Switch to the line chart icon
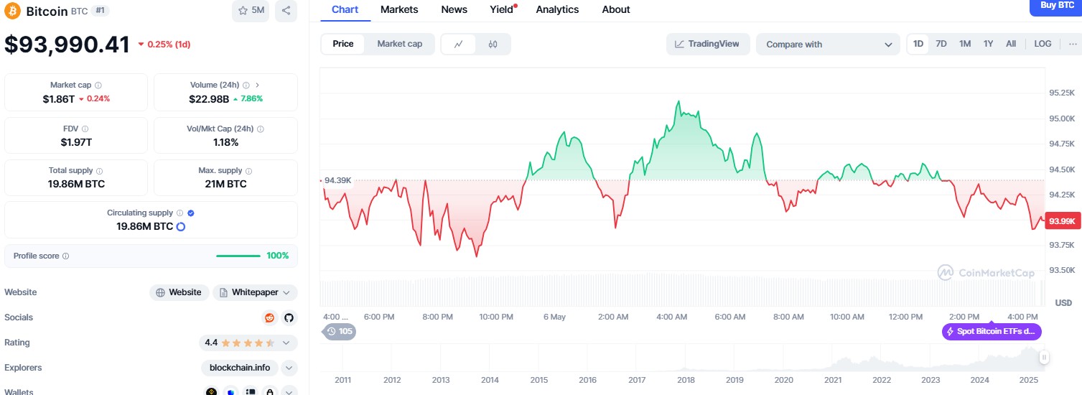The width and height of the screenshot is (1082, 395). click(459, 44)
